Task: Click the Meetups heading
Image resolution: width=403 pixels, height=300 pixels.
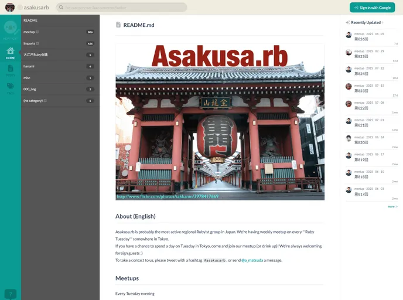Action: (x=127, y=278)
